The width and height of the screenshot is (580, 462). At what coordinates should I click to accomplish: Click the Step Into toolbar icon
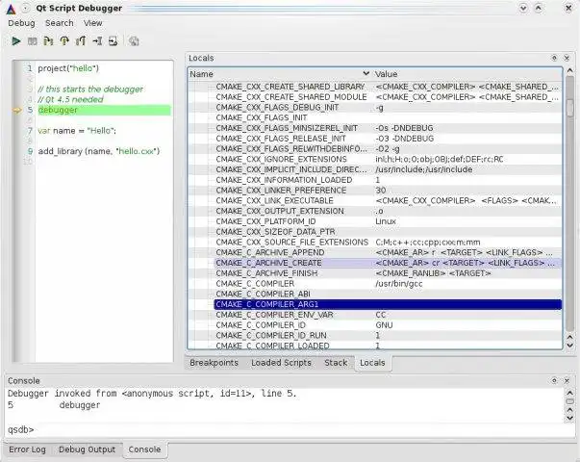coord(48,41)
